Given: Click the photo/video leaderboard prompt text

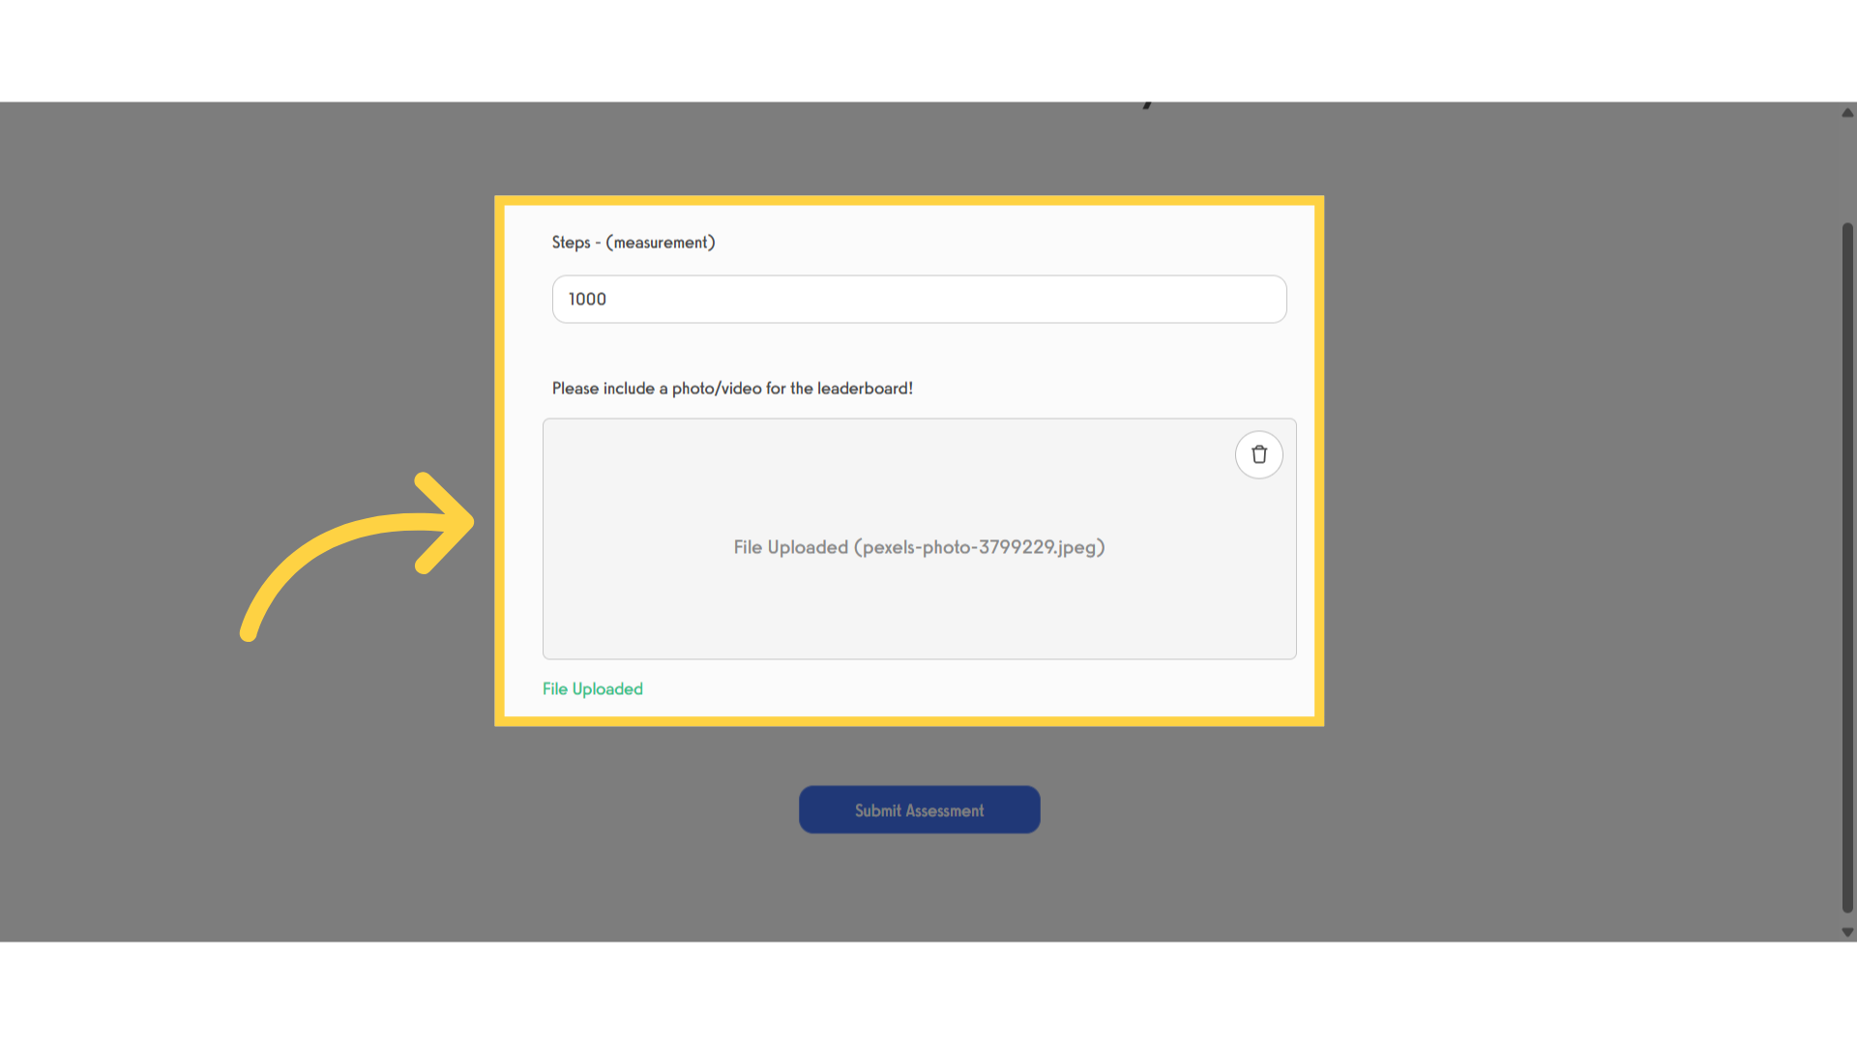Looking at the screenshot, I should pyautogui.click(x=732, y=389).
